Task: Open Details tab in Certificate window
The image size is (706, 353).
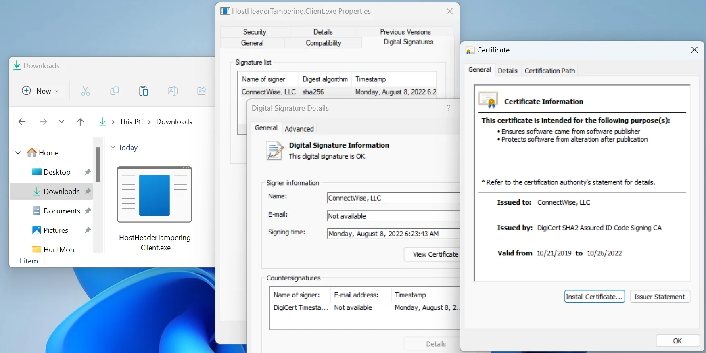Action: (508, 71)
